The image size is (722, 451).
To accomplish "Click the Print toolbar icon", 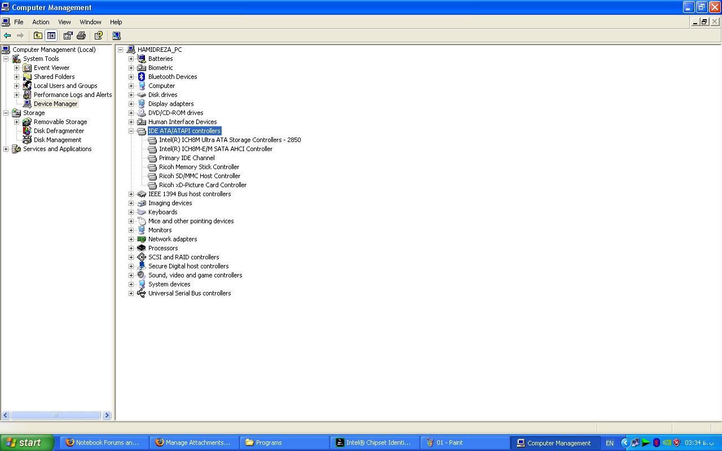I will point(81,36).
